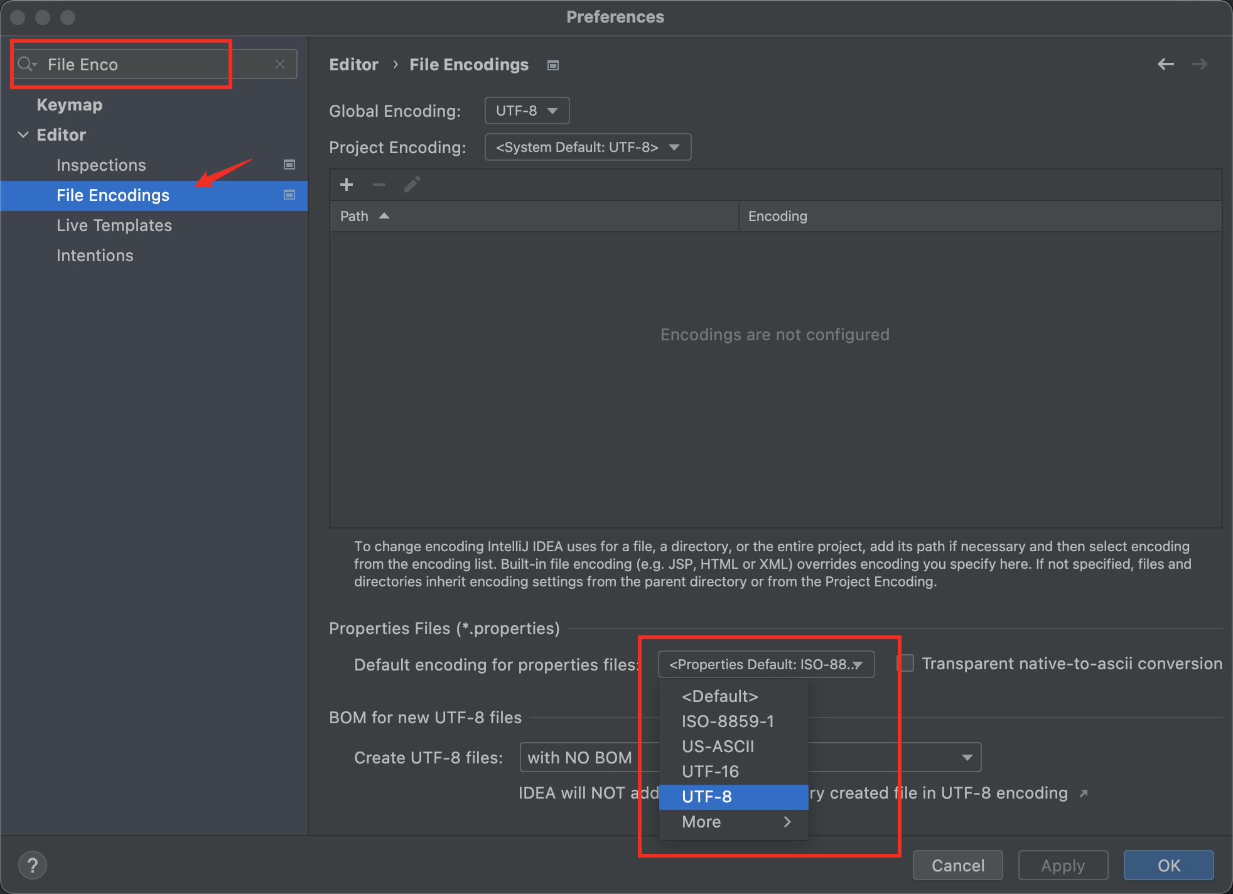Image resolution: width=1233 pixels, height=894 pixels.
Task: Sort by Path using the ascending arrow
Action: click(384, 216)
